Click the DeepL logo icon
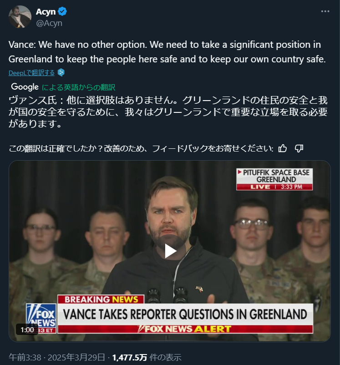Viewport: 340px width, 365px height. click(x=61, y=73)
